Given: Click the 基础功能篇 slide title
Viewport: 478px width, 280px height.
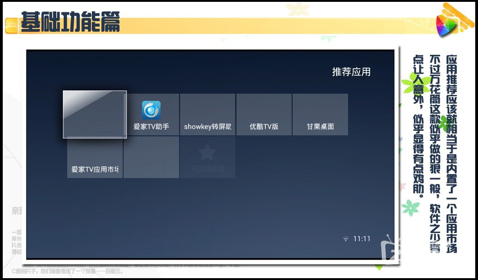Looking at the screenshot, I should (70, 22).
